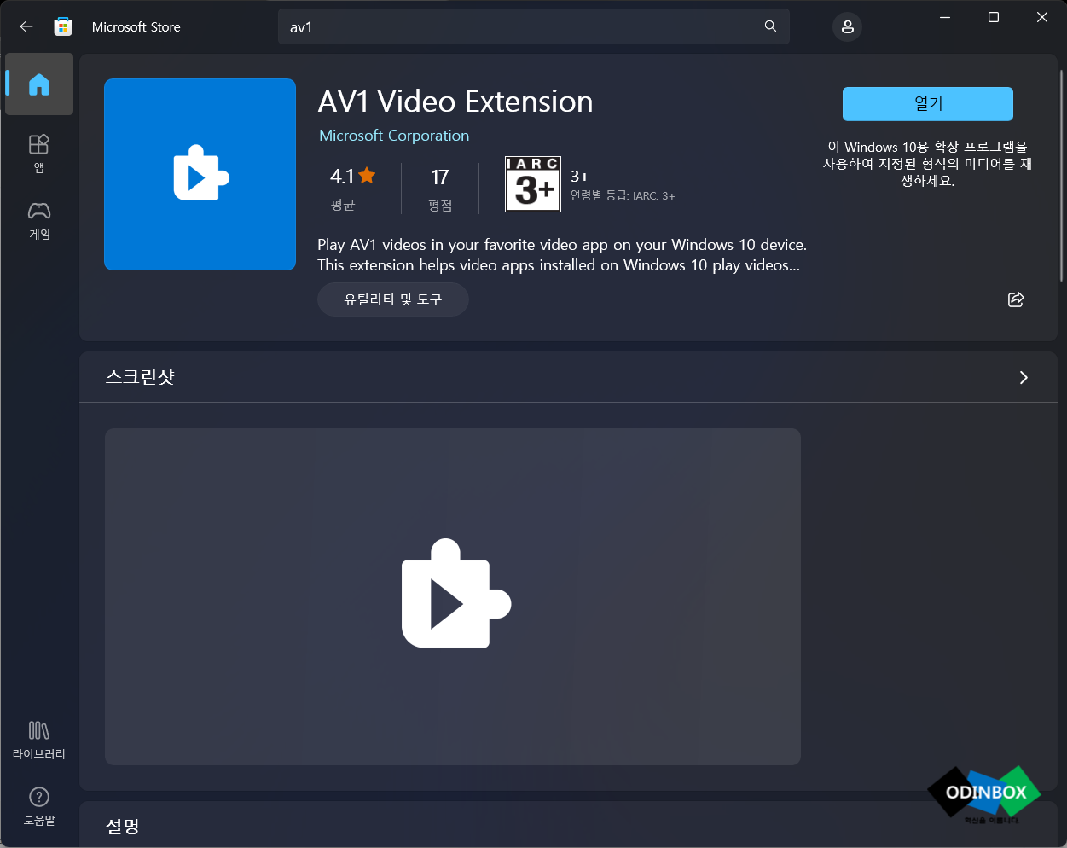
Task: Click the 유틸리티 및 도구 category tag
Action: pos(392,299)
